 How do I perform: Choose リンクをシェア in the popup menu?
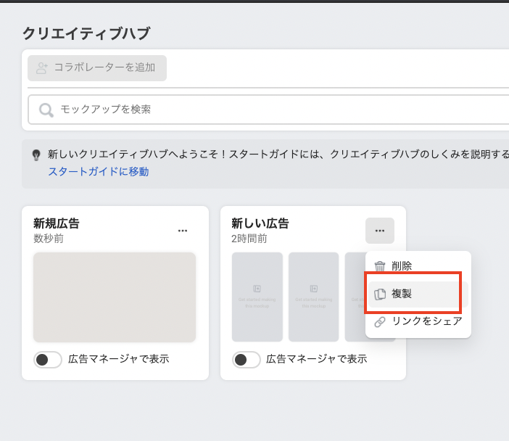coord(426,321)
